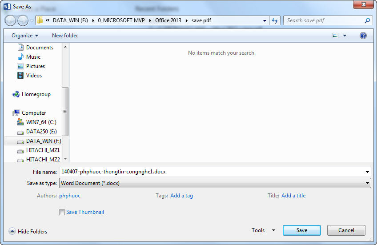Click the Add a tag link
The height and width of the screenshot is (245, 377).
(x=181, y=196)
